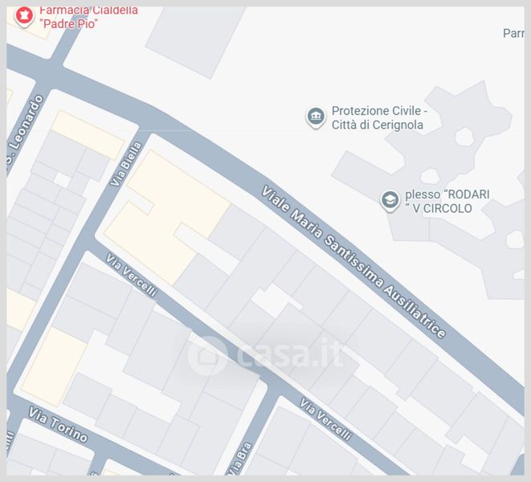Select the yellow building above Via Torino
Image resolution: width=531 pixels, height=482 pixels.
point(54,366)
